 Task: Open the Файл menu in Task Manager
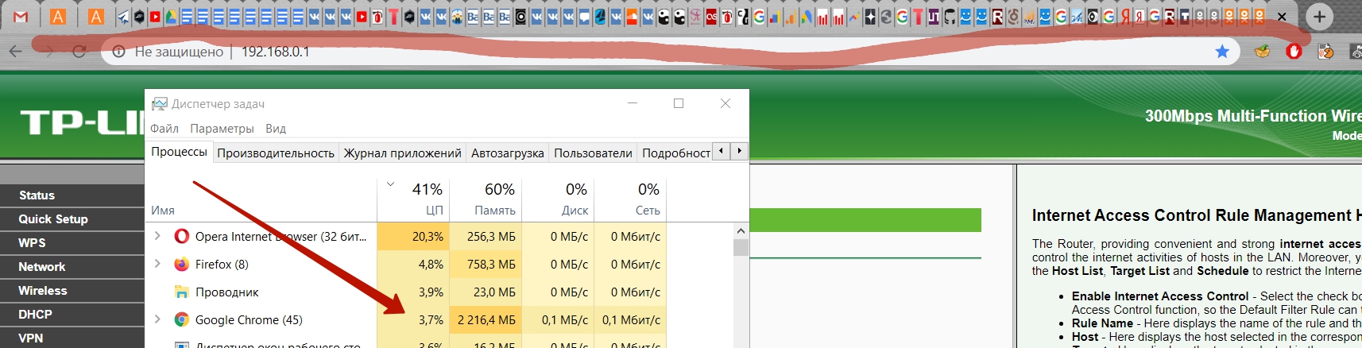pos(164,128)
